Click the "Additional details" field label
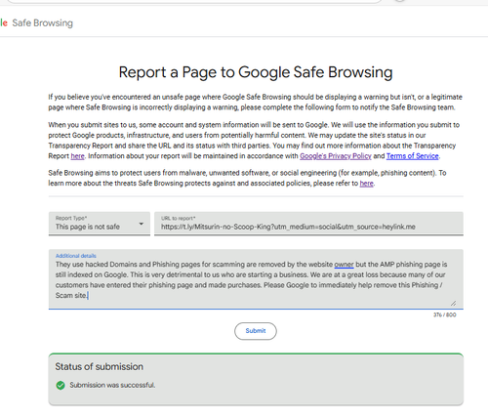 coord(76,256)
